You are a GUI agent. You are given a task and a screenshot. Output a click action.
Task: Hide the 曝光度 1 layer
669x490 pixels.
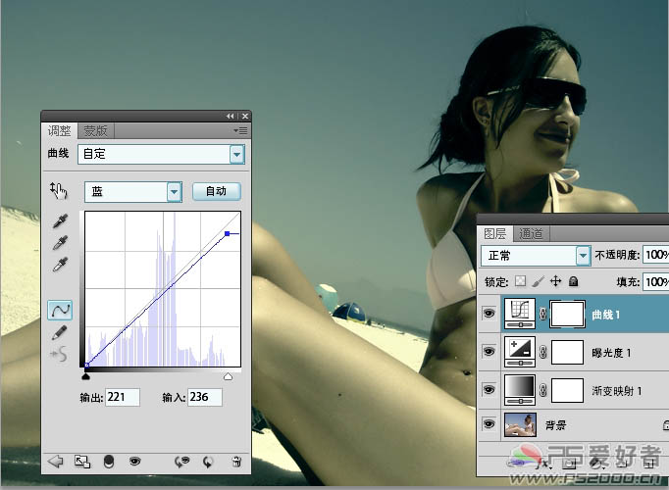click(x=489, y=353)
